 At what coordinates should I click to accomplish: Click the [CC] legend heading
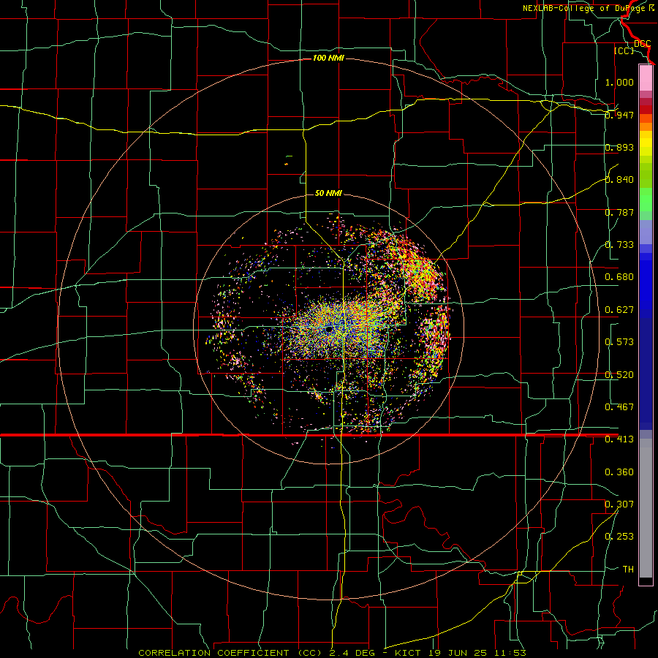pos(624,50)
